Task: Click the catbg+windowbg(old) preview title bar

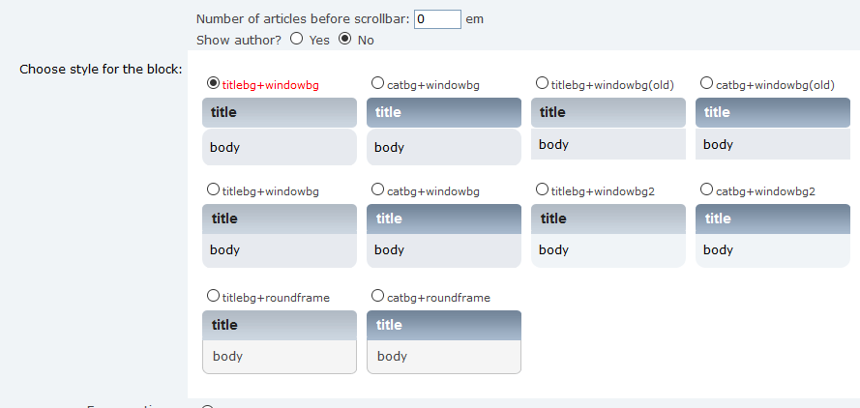Action: pyautogui.click(x=773, y=112)
